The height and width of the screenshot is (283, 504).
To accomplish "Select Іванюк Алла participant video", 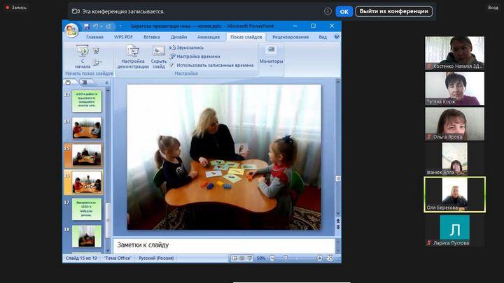I will coord(454,159).
